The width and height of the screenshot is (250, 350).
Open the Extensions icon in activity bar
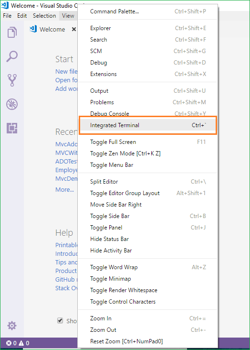[12, 128]
